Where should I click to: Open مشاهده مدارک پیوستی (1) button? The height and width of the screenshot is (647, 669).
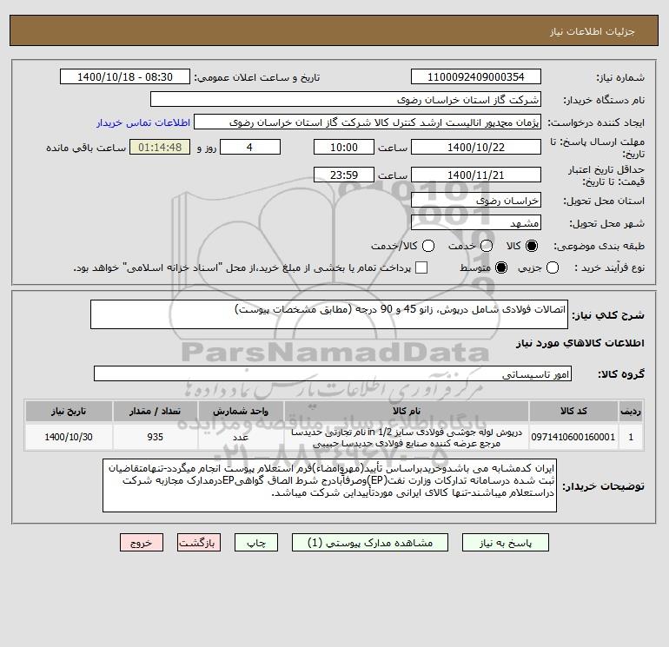370,543
